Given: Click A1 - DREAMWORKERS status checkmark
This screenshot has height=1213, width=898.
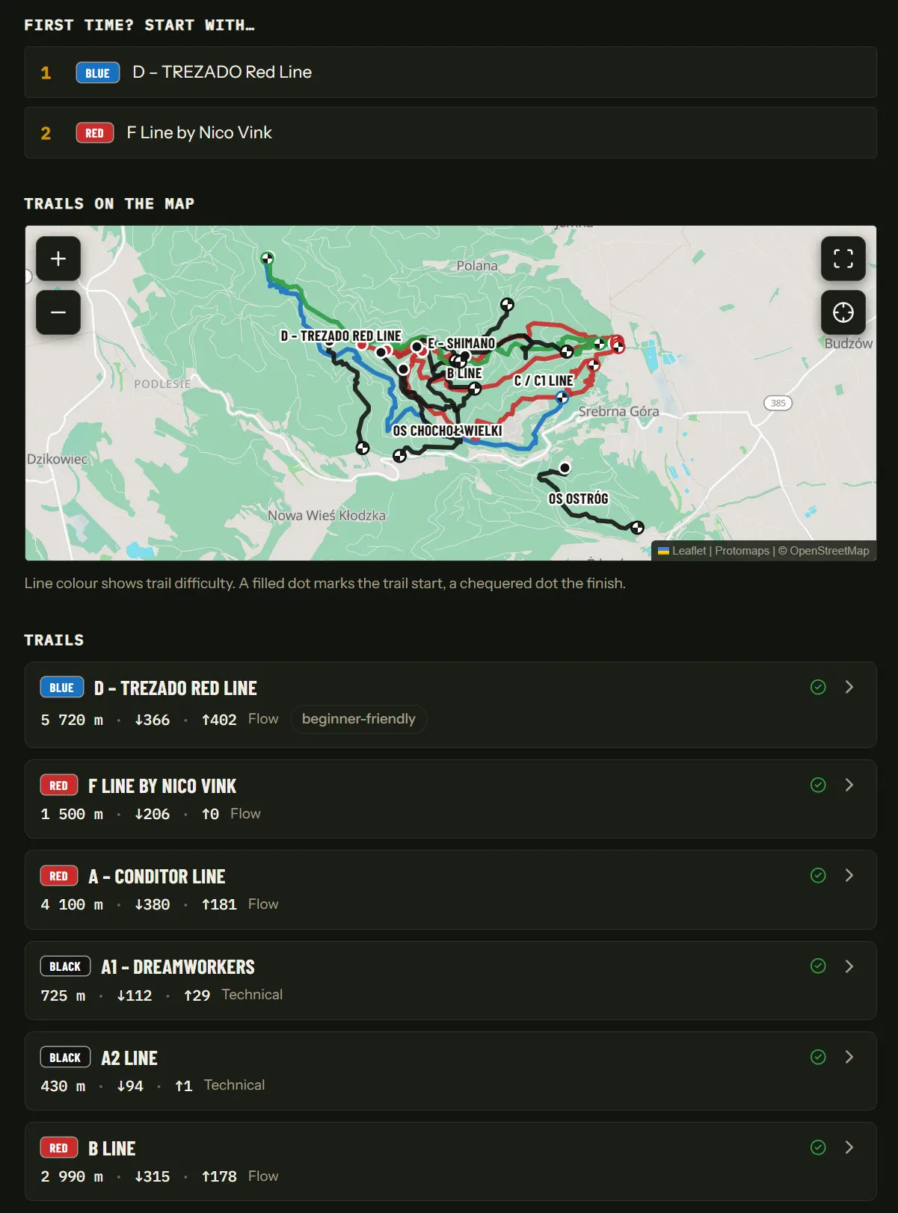Looking at the screenshot, I should (x=818, y=966).
